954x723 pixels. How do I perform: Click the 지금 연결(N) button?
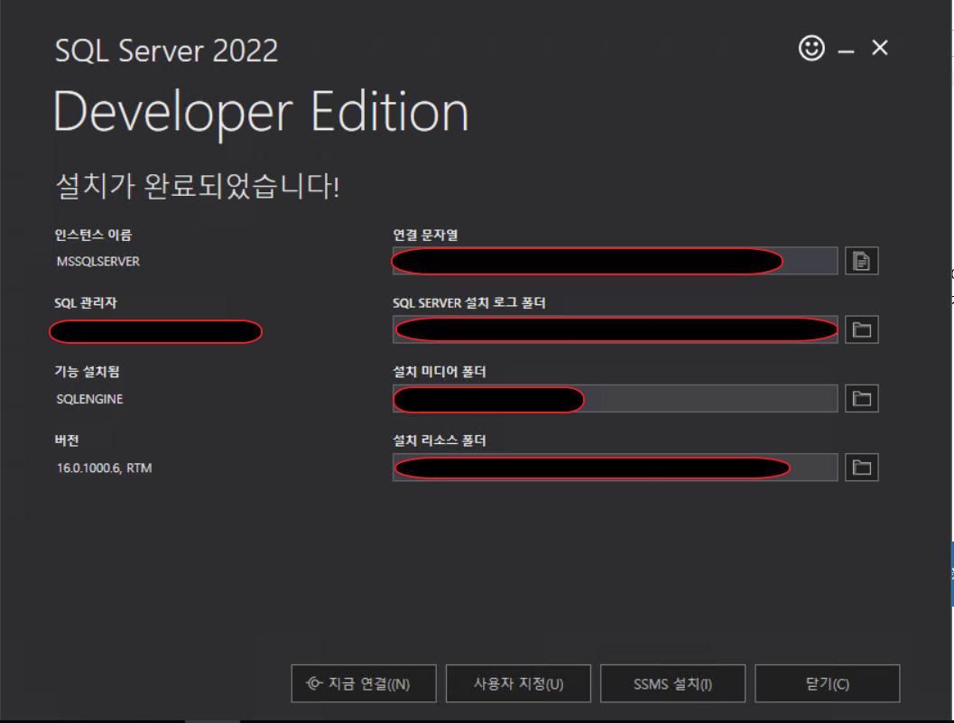tap(364, 683)
